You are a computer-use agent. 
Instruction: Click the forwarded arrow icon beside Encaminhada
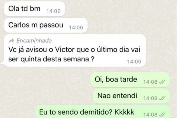coord(11,41)
